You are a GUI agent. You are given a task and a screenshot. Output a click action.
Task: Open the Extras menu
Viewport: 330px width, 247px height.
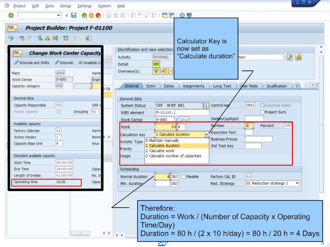click(65, 6)
